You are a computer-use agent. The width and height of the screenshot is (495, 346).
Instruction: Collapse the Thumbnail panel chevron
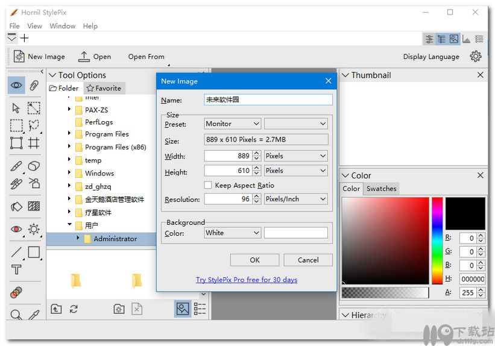click(345, 75)
